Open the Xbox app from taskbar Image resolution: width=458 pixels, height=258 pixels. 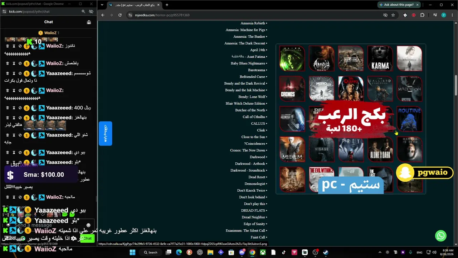pyautogui.click(x=263, y=252)
